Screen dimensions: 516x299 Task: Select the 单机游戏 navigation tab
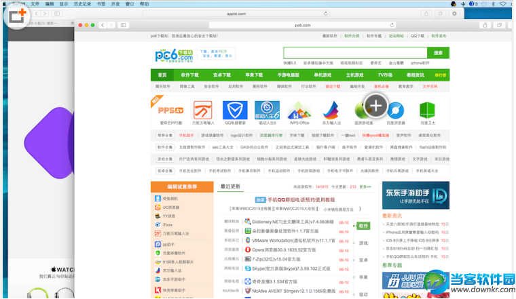pyautogui.click(x=322, y=75)
